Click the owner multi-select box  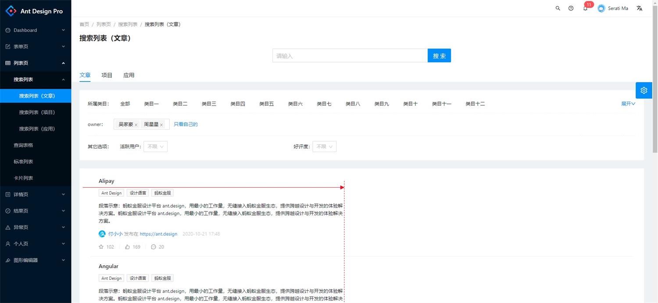click(x=141, y=125)
